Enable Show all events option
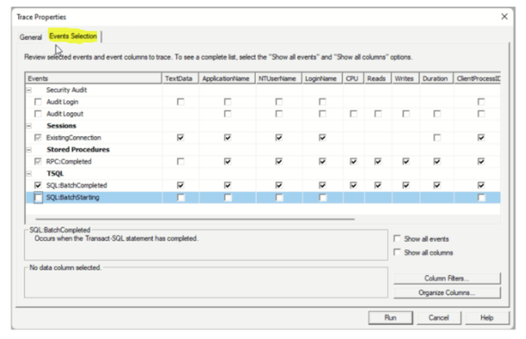This screenshot has width=526, height=339. (x=397, y=239)
